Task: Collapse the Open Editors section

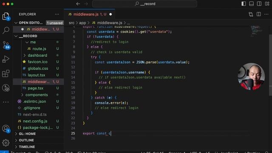Action: point(16,23)
